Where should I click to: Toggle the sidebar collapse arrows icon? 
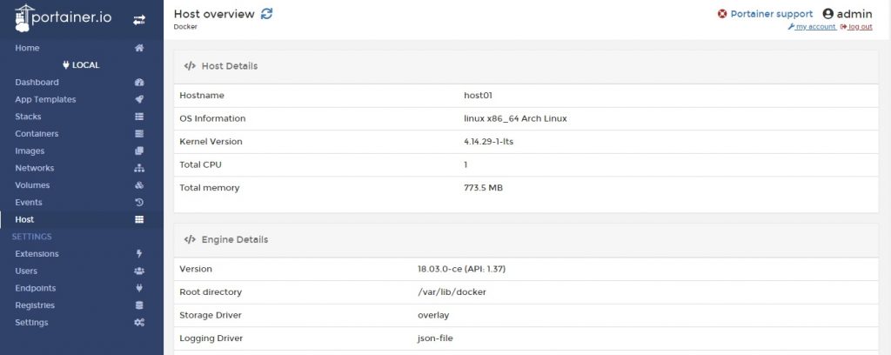pos(139,20)
